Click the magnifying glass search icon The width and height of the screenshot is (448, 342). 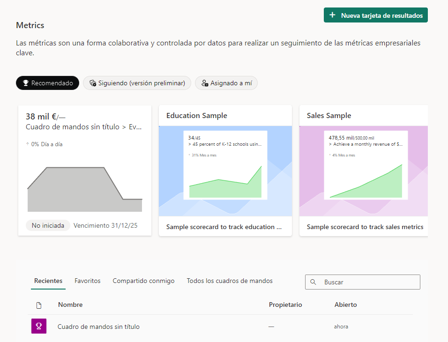314,282
